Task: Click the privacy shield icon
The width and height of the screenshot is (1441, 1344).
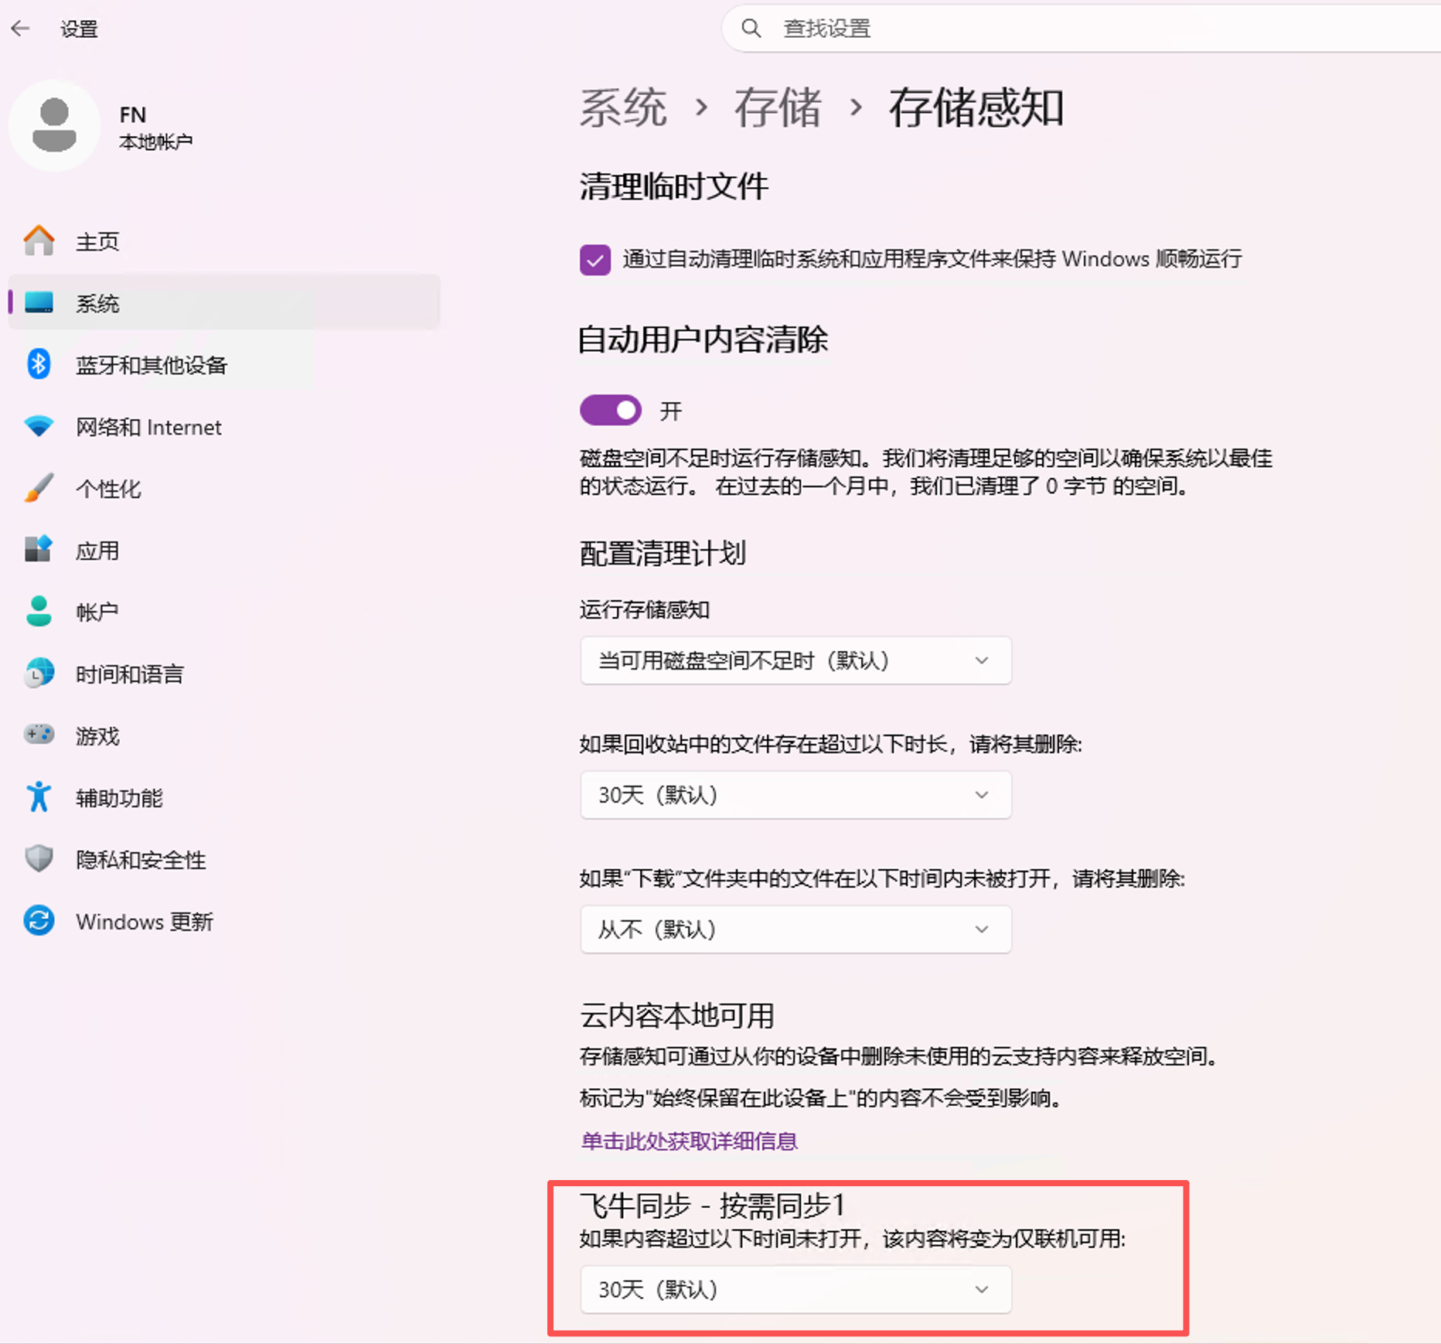Action: tap(39, 858)
